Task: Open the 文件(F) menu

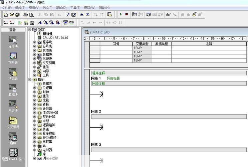Action: point(7,8)
